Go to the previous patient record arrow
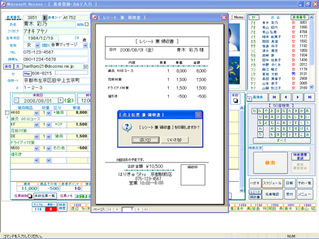This screenshot has height=239, width=319. [286, 97]
